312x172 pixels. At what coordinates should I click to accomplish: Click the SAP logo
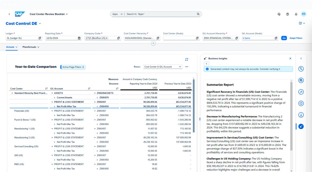pos(20,14)
